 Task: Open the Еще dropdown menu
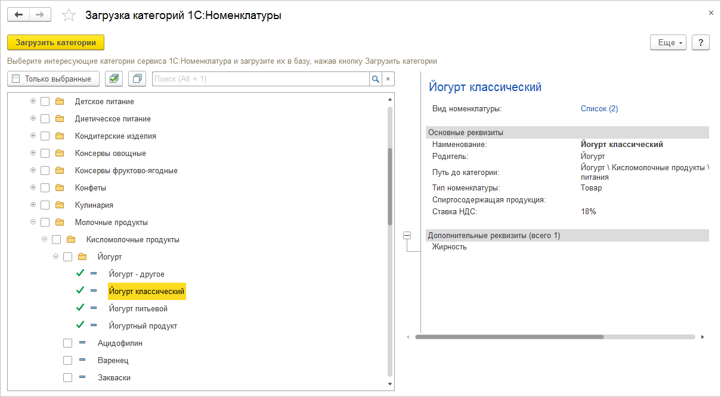point(668,43)
